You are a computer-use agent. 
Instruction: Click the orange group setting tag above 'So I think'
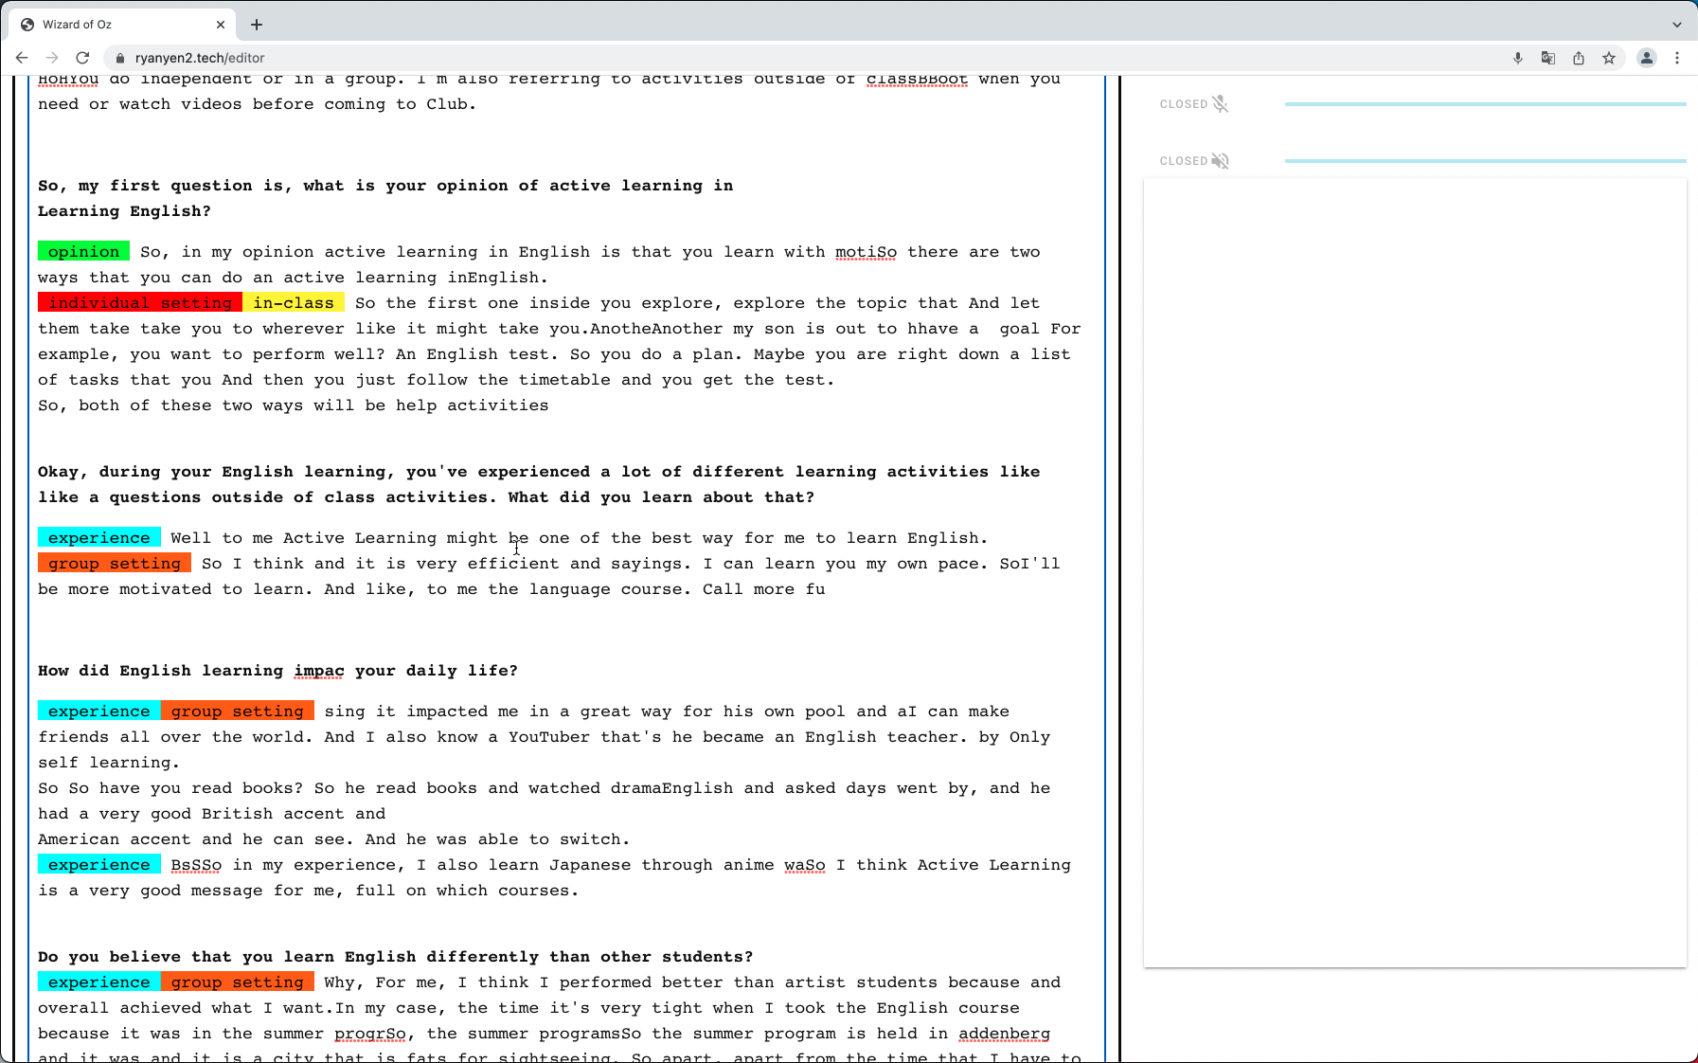pos(115,564)
